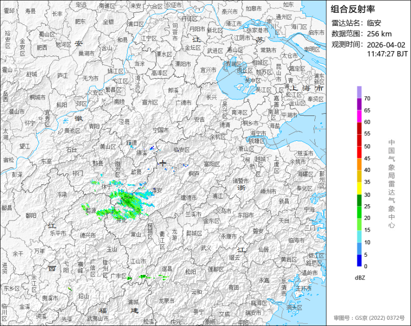Click the 江山市 map label
Viewport: 411px width, 326px height.
[138, 261]
